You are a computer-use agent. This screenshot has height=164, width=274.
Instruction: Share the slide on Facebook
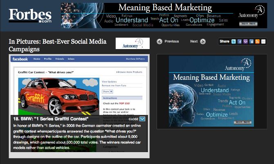coord(240,41)
